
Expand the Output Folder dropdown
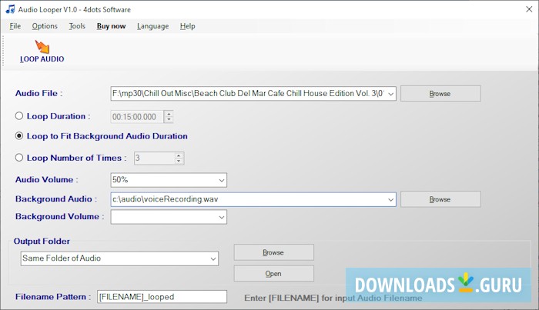(213, 258)
